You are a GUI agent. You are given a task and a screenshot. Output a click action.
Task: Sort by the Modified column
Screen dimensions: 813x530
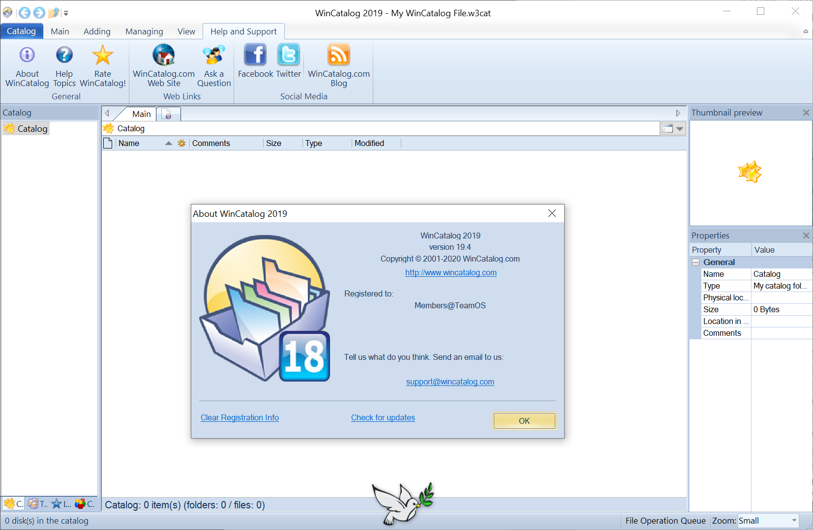(376, 143)
